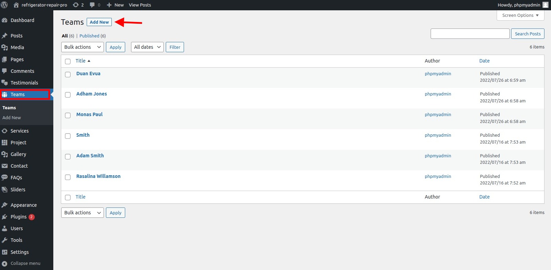This screenshot has height=270, width=551.
Task: Click the bottom Apply button
Action: pyautogui.click(x=116, y=213)
